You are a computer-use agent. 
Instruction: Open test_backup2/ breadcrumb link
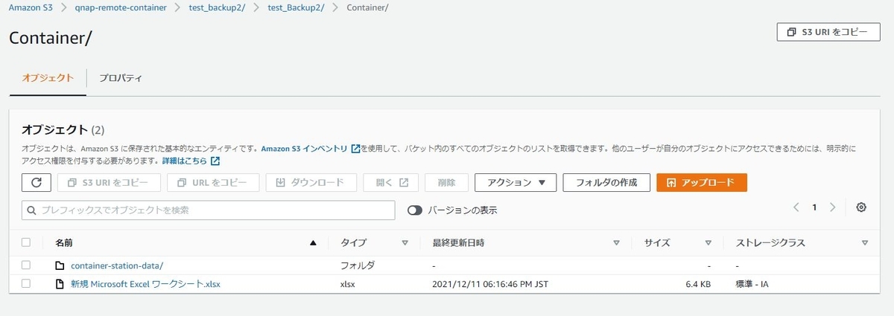[x=218, y=7]
